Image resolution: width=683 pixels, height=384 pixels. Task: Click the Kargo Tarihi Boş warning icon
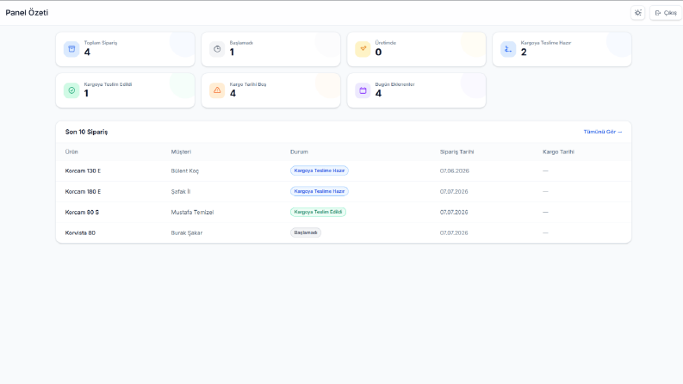217,90
